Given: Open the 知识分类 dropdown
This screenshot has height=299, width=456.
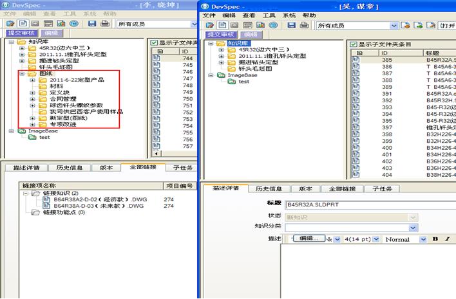Looking at the screenshot, I should (413, 227).
